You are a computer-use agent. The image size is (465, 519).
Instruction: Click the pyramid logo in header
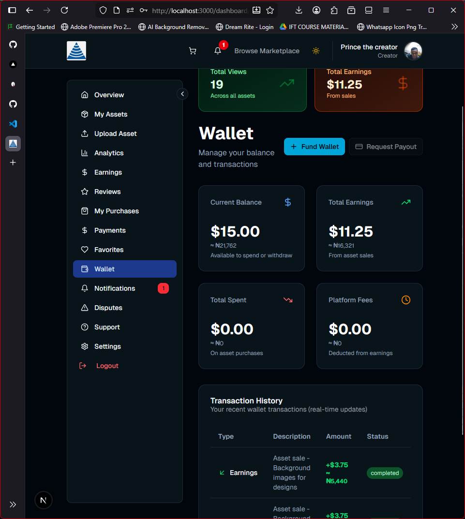pyautogui.click(x=76, y=51)
